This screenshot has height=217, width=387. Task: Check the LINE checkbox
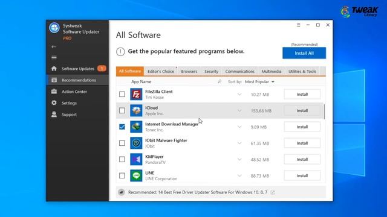point(122,175)
